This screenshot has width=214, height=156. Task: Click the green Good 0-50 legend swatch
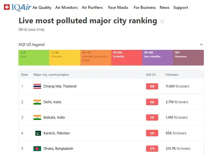point(34,58)
